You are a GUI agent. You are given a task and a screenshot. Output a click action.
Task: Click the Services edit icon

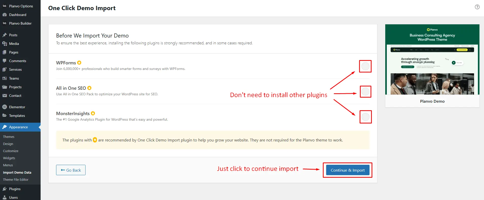(x=5, y=69)
